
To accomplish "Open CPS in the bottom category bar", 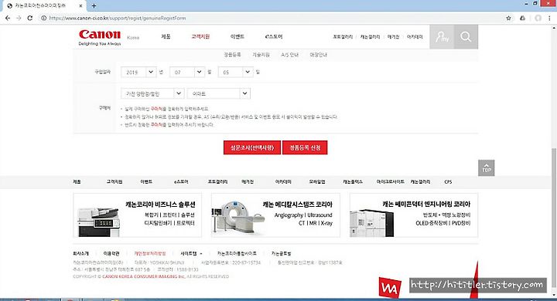I will pyautogui.click(x=448, y=181).
